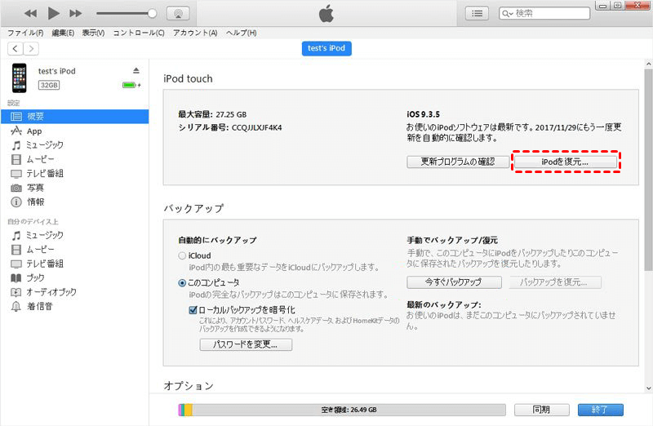
Task: Select このコンピュータ backup option
Action: 182,282
